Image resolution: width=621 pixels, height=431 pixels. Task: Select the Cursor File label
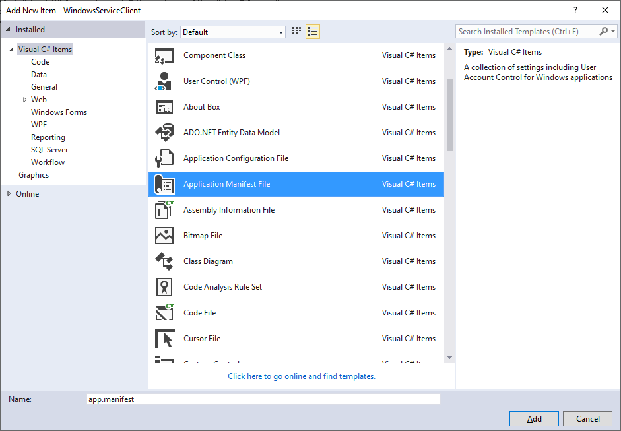pos(202,339)
